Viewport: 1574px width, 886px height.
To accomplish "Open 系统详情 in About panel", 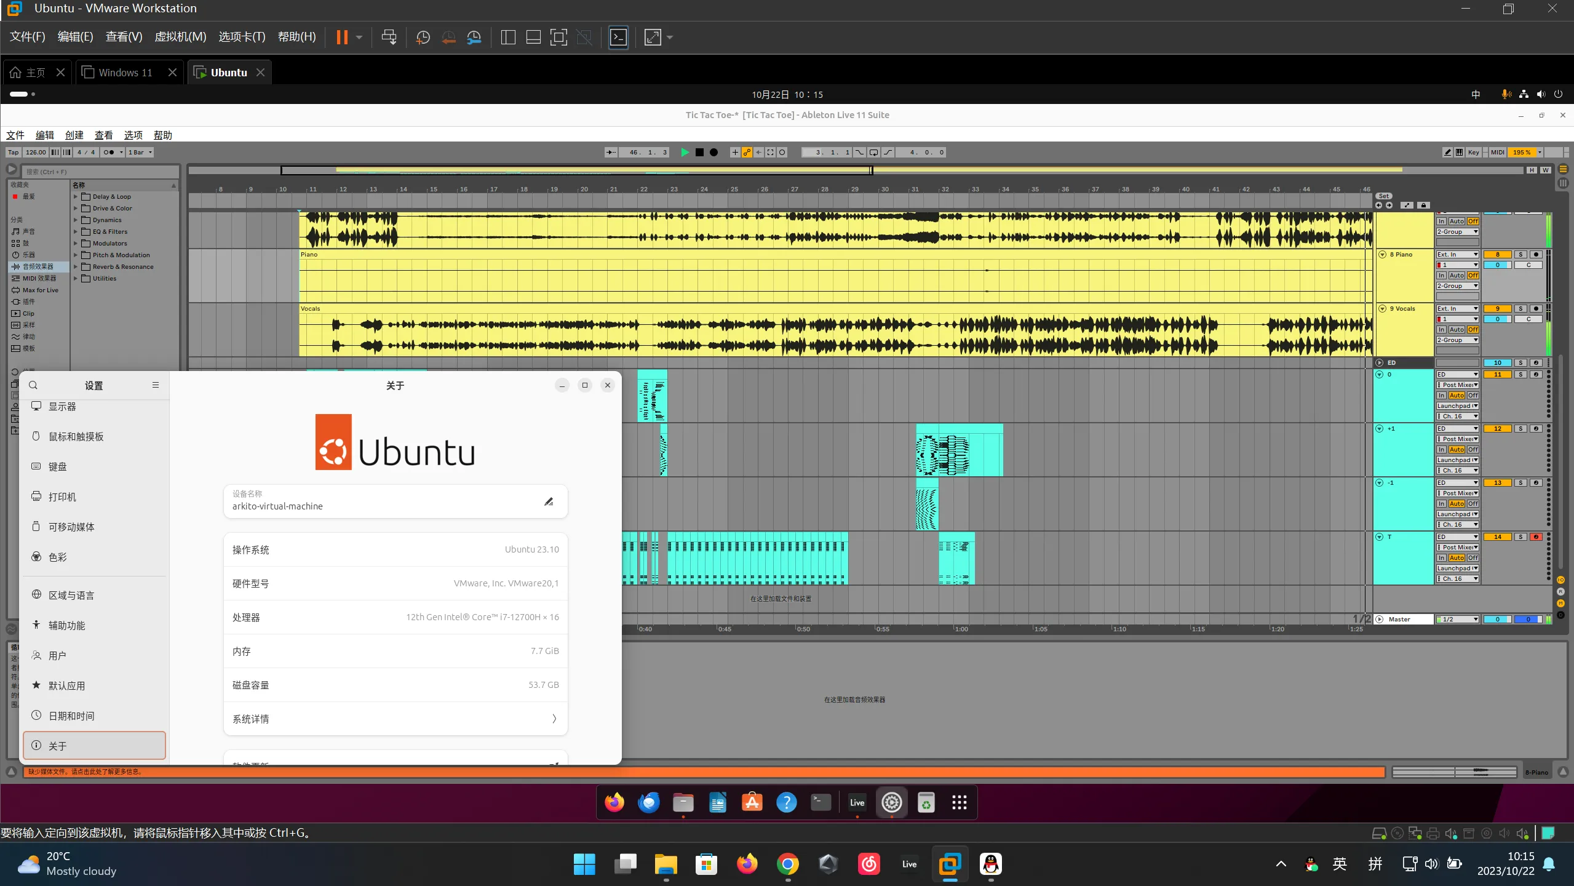I will [395, 719].
